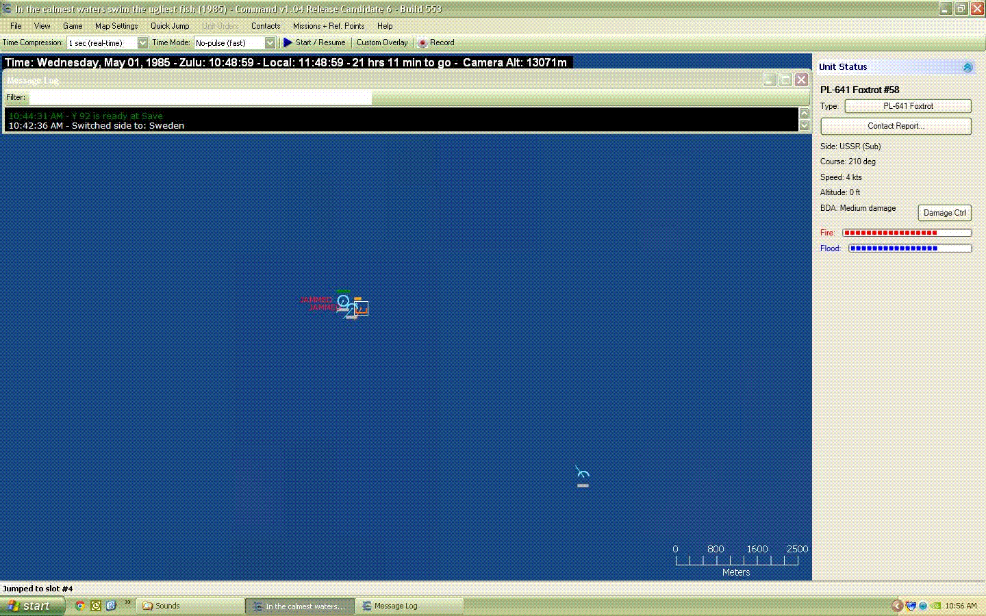The image size is (986, 616).
Task: Click the PL-641 Foxtrot type button
Action: (x=908, y=106)
